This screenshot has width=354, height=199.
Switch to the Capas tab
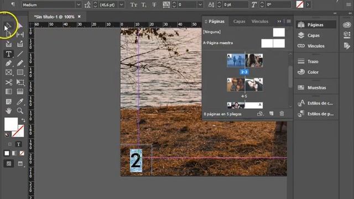pyautogui.click(x=239, y=22)
